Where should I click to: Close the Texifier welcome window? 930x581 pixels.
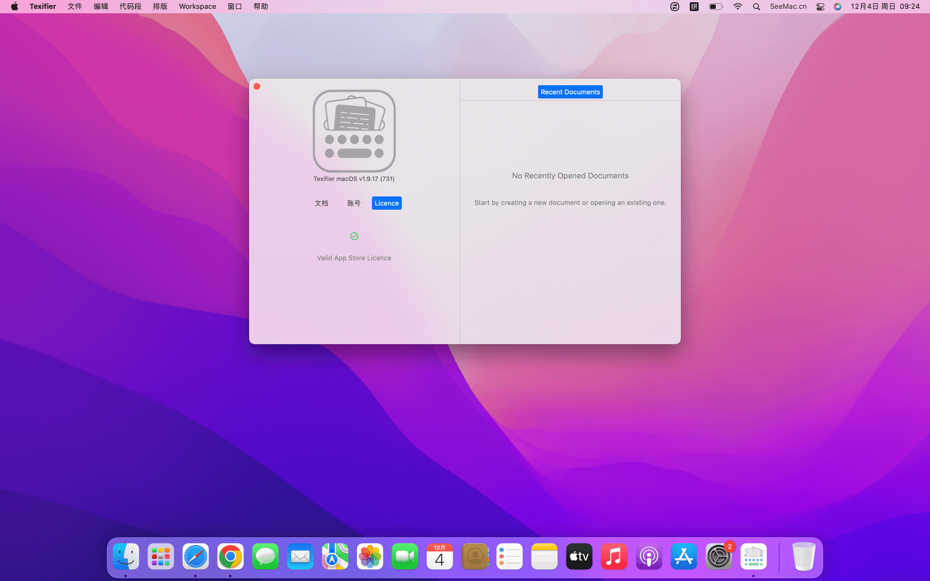click(257, 86)
